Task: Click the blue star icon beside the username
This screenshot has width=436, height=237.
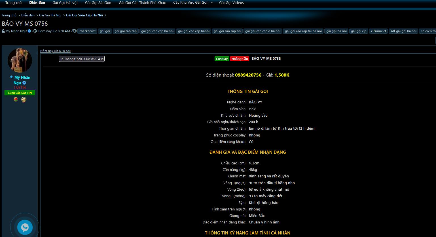Action: coord(11,77)
